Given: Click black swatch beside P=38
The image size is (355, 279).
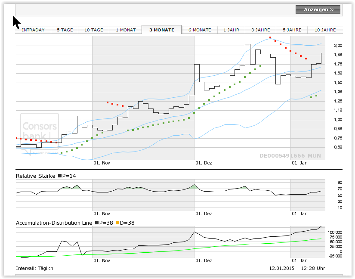Looking at the screenshot, I should click(97, 223).
